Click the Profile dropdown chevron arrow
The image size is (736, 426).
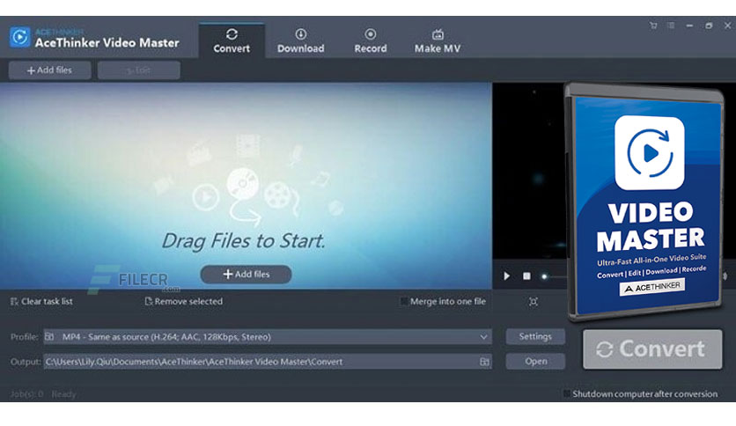click(x=483, y=337)
